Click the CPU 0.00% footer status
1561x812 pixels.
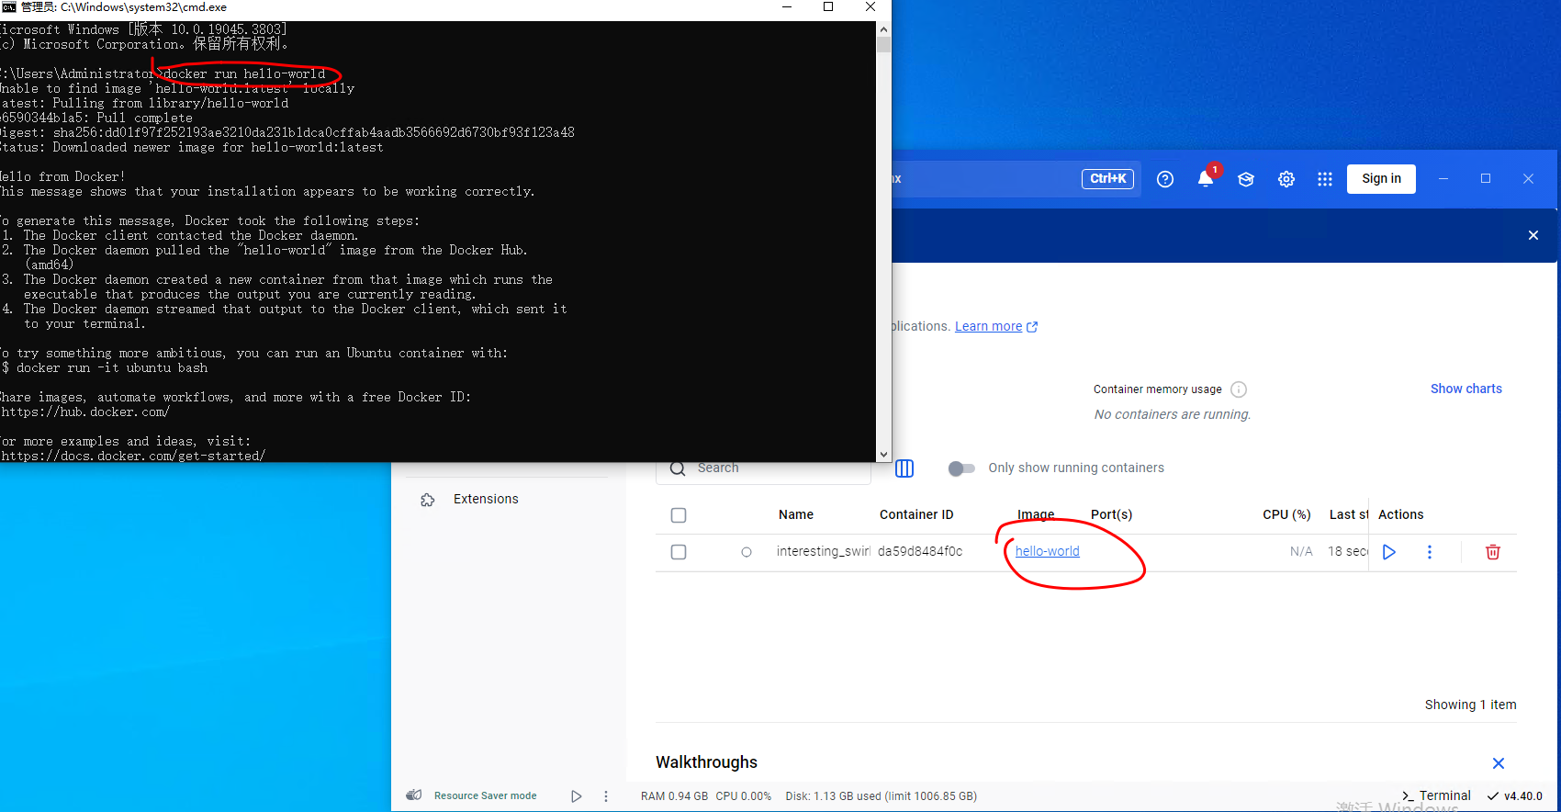pyautogui.click(x=744, y=796)
